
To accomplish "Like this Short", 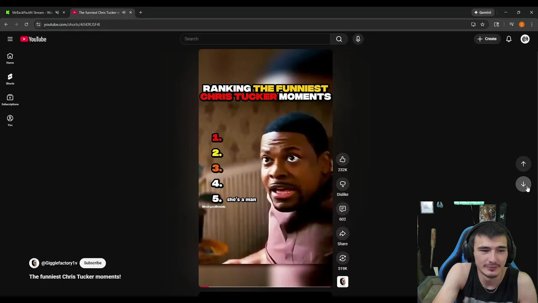I will point(343,159).
